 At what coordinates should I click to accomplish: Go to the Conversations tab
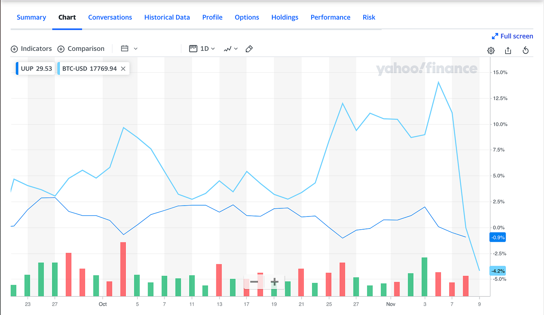pyautogui.click(x=110, y=17)
